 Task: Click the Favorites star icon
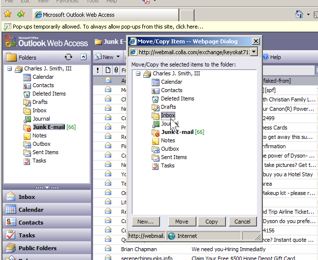[7, 14]
